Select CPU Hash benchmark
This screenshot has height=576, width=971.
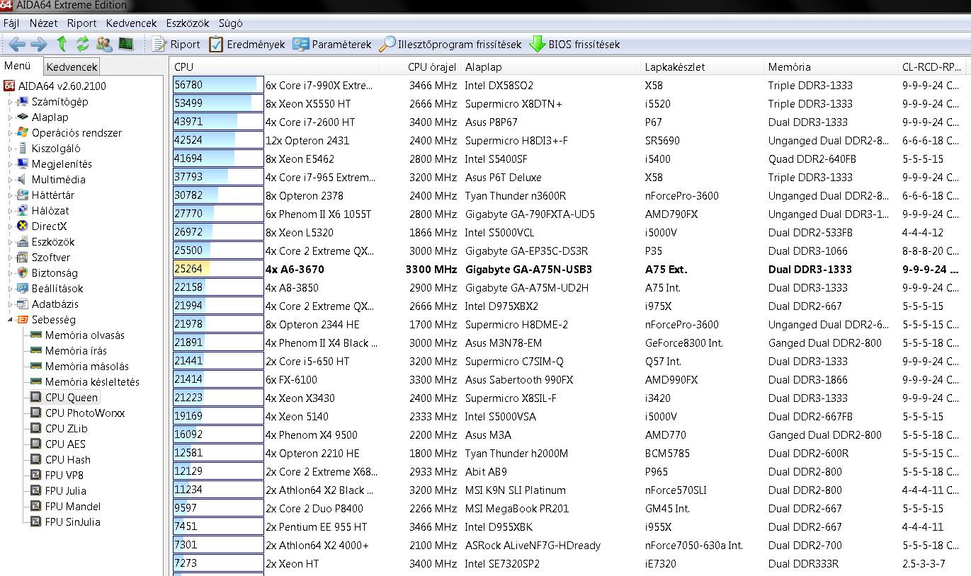click(68, 460)
